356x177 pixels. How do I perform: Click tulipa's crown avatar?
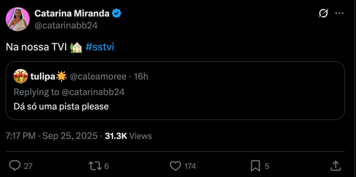tap(21, 76)
